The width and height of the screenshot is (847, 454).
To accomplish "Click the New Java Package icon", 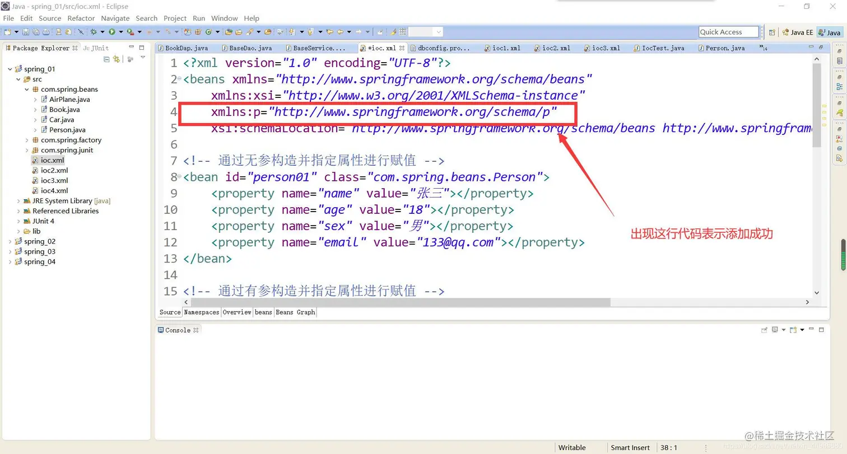I will click(x=198, y=32).
